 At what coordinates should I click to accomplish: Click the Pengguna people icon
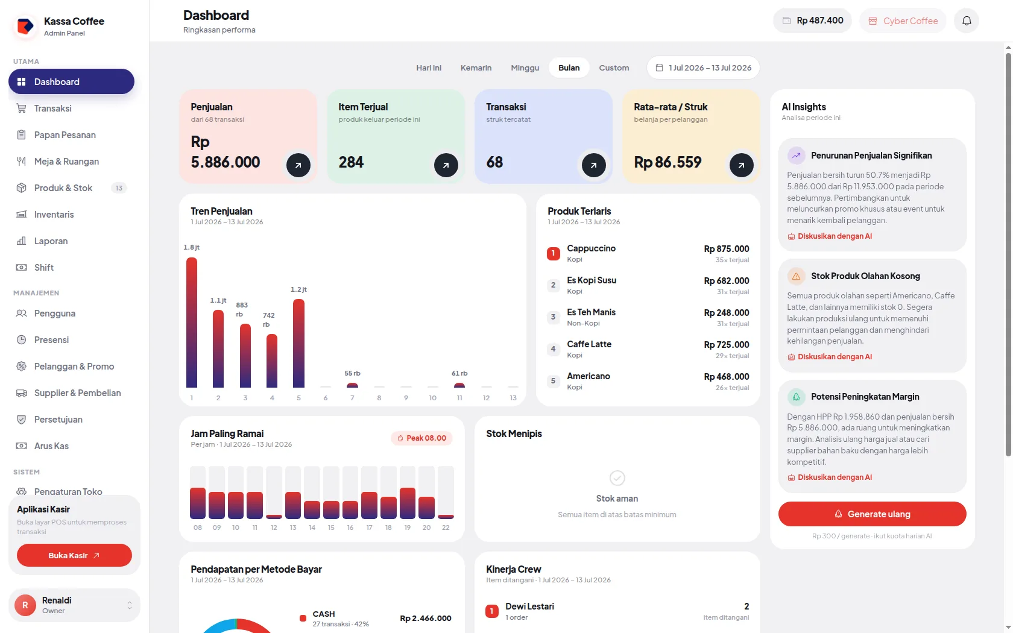(x=22, y=313)
